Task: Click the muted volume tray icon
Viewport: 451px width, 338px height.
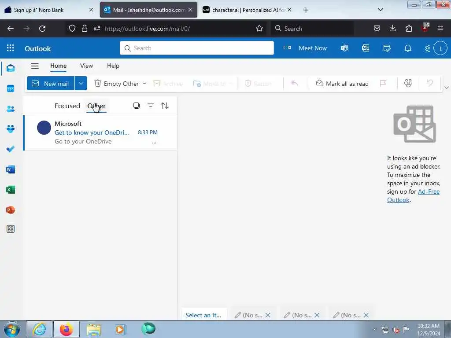Action: [x=396, y=330]
